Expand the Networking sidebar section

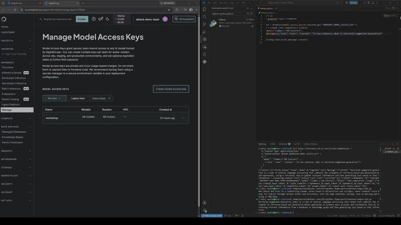(16, 159)
